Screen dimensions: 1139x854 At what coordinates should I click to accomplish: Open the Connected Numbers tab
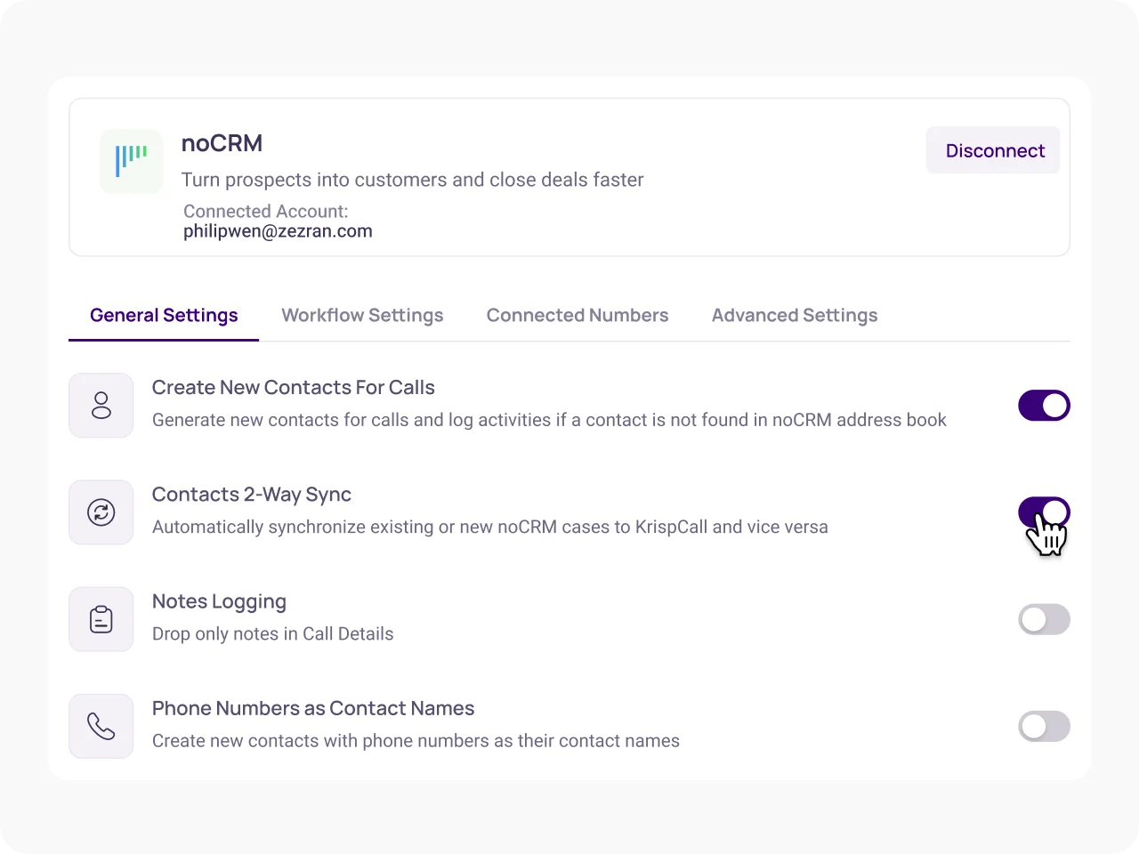point(578,315)
